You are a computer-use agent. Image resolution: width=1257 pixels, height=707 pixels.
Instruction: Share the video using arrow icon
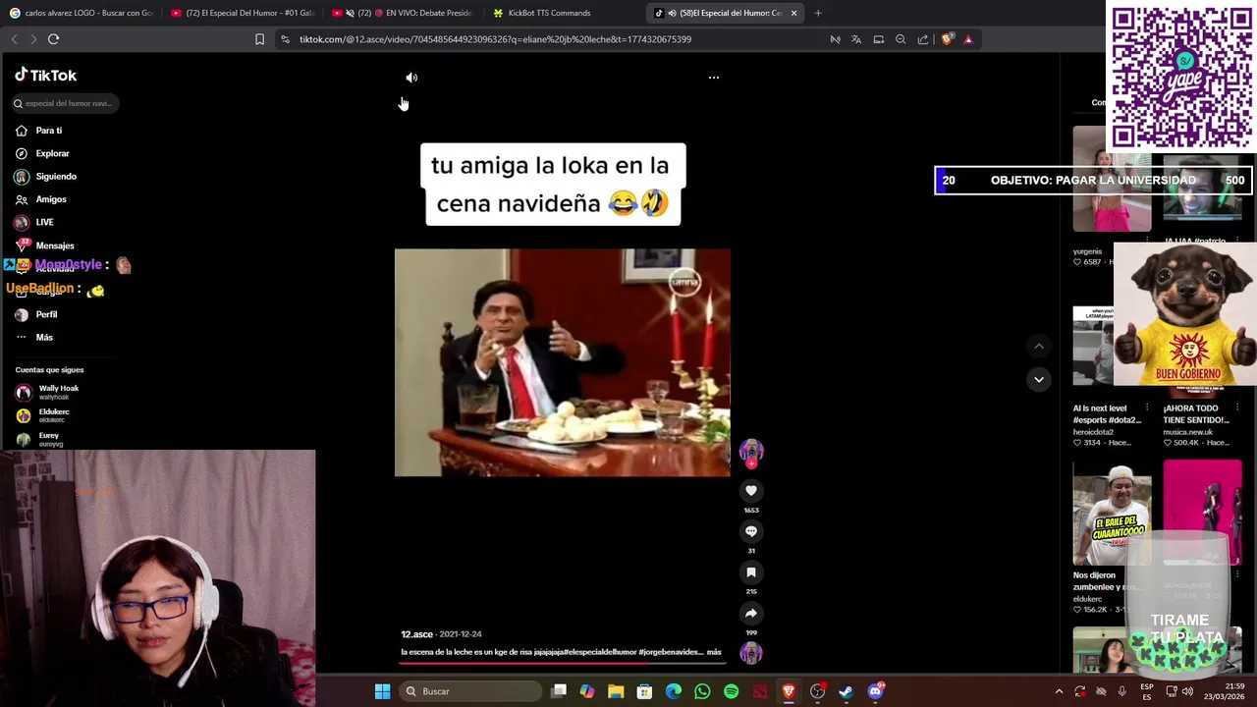pyautogui.click(x=751, y=614)
